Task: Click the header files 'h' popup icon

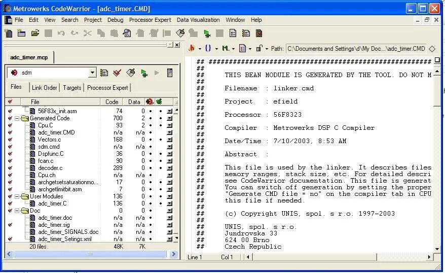Action: click(x=192, y=48)
